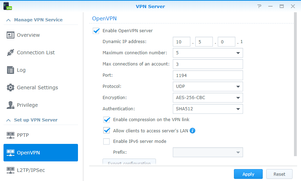The height and width of the screenshot is (181, 301).
Task: Select the OpenVPN setup item
Action: [x=41, y=153]
